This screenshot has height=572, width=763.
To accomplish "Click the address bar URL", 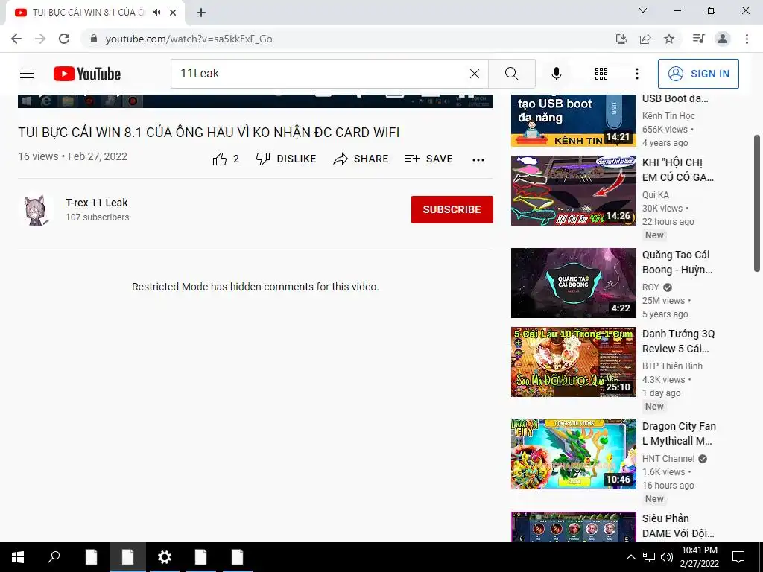I will click(x=189, y=39).
